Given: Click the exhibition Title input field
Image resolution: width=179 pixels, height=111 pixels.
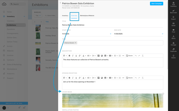Looking at the screenshot, I should point(112,25).
